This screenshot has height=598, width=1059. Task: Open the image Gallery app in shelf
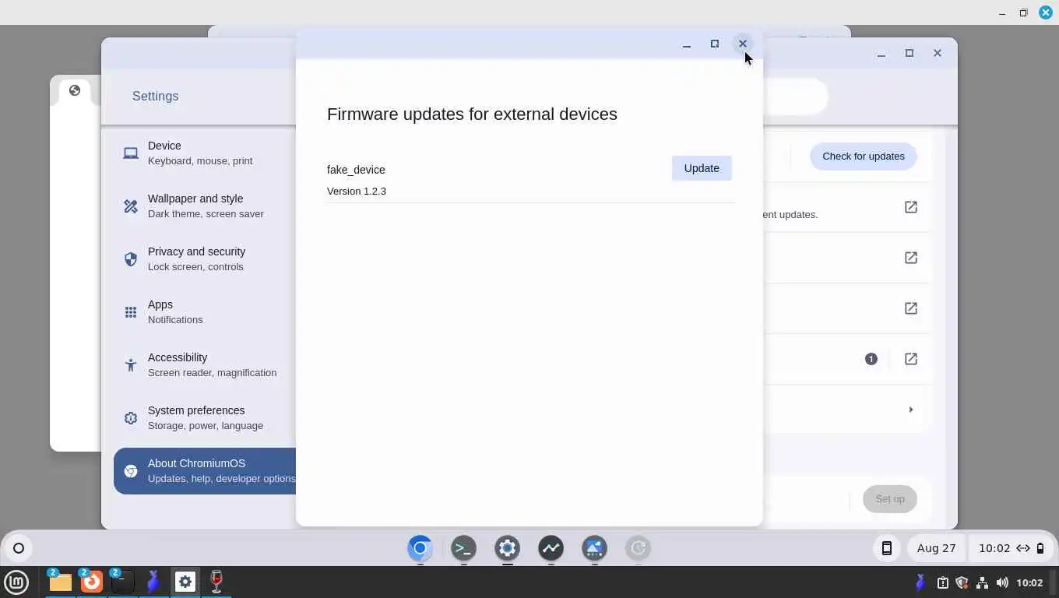(594, 548)
